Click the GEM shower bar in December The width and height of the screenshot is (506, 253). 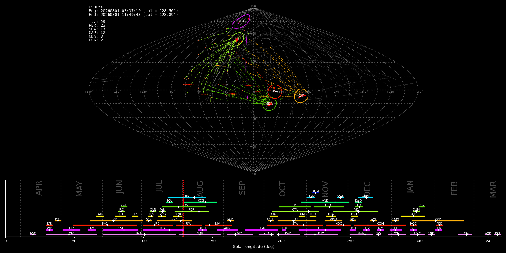tap(365, 198)
